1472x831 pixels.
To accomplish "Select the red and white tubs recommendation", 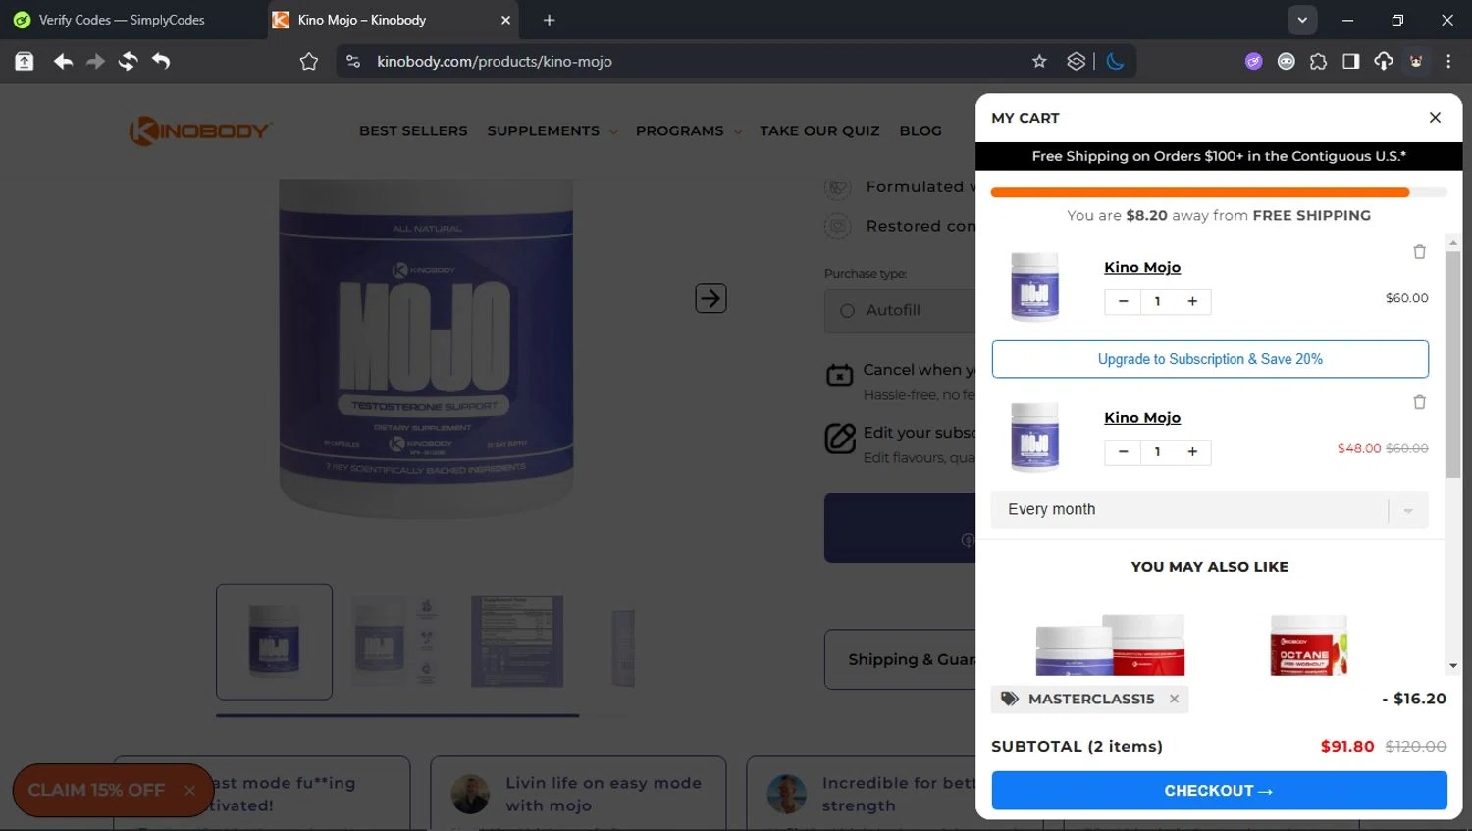I will pyautogui.click(x=1111, y=645).
